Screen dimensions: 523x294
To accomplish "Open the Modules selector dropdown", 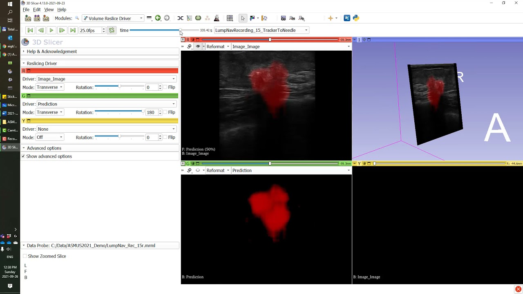I will (113, 18).
